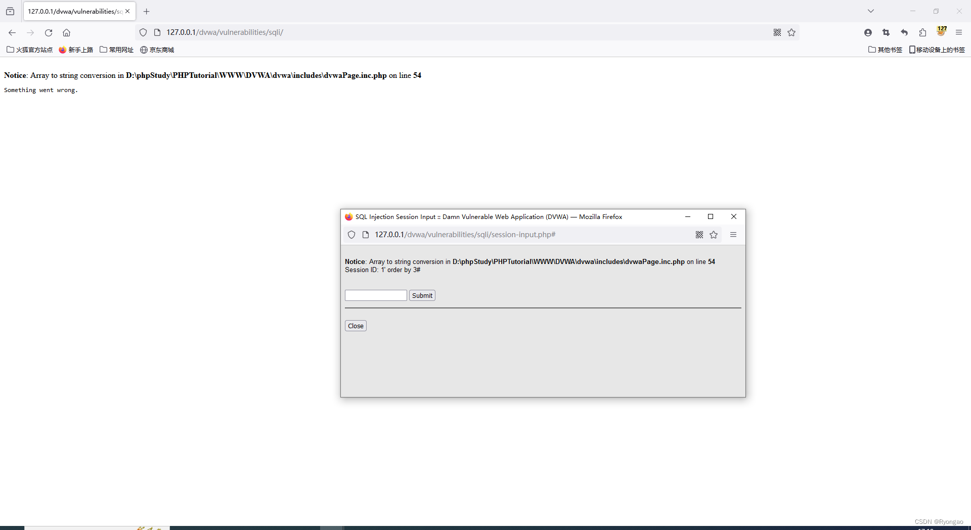Viewport: 971px width, 530px height.
Task: Open the 新手上路 bookmark
Action: click(76, 50)
